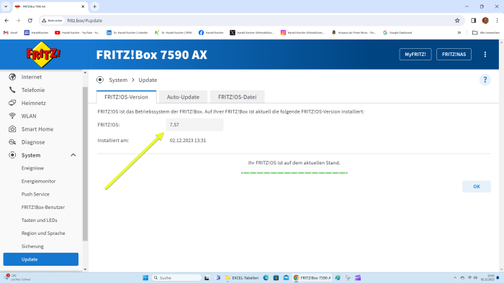Open the tab search dropdown
Image resolution: width=504 pixels, height=283 pixels.
click(6, 6)
